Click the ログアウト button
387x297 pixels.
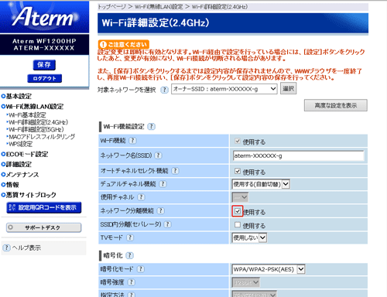[x=44, y=78]
